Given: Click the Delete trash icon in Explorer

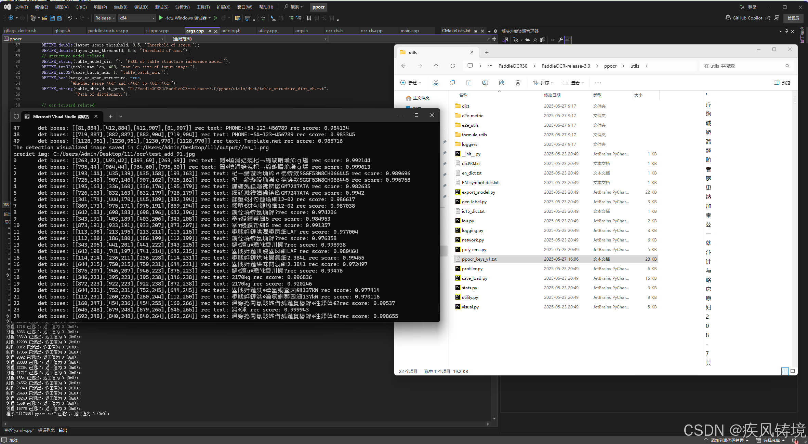Looking at the screenshot, I should [x=518, y=83].
